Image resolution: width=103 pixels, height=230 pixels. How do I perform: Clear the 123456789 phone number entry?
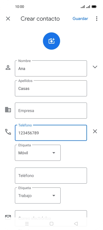95,132
